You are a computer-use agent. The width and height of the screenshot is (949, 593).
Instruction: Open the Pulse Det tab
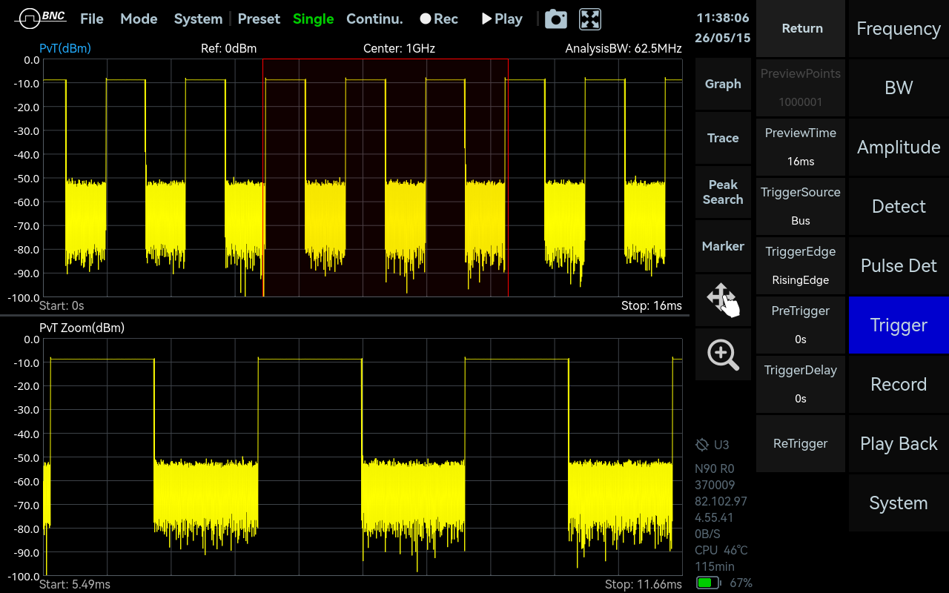(x=899, y=265)
